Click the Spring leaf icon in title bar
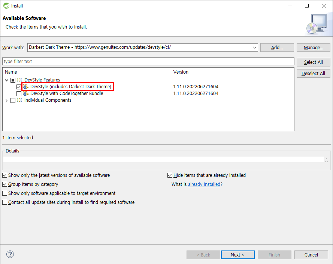This screenshot has width=333, height=264. click(x=6, y=6)
